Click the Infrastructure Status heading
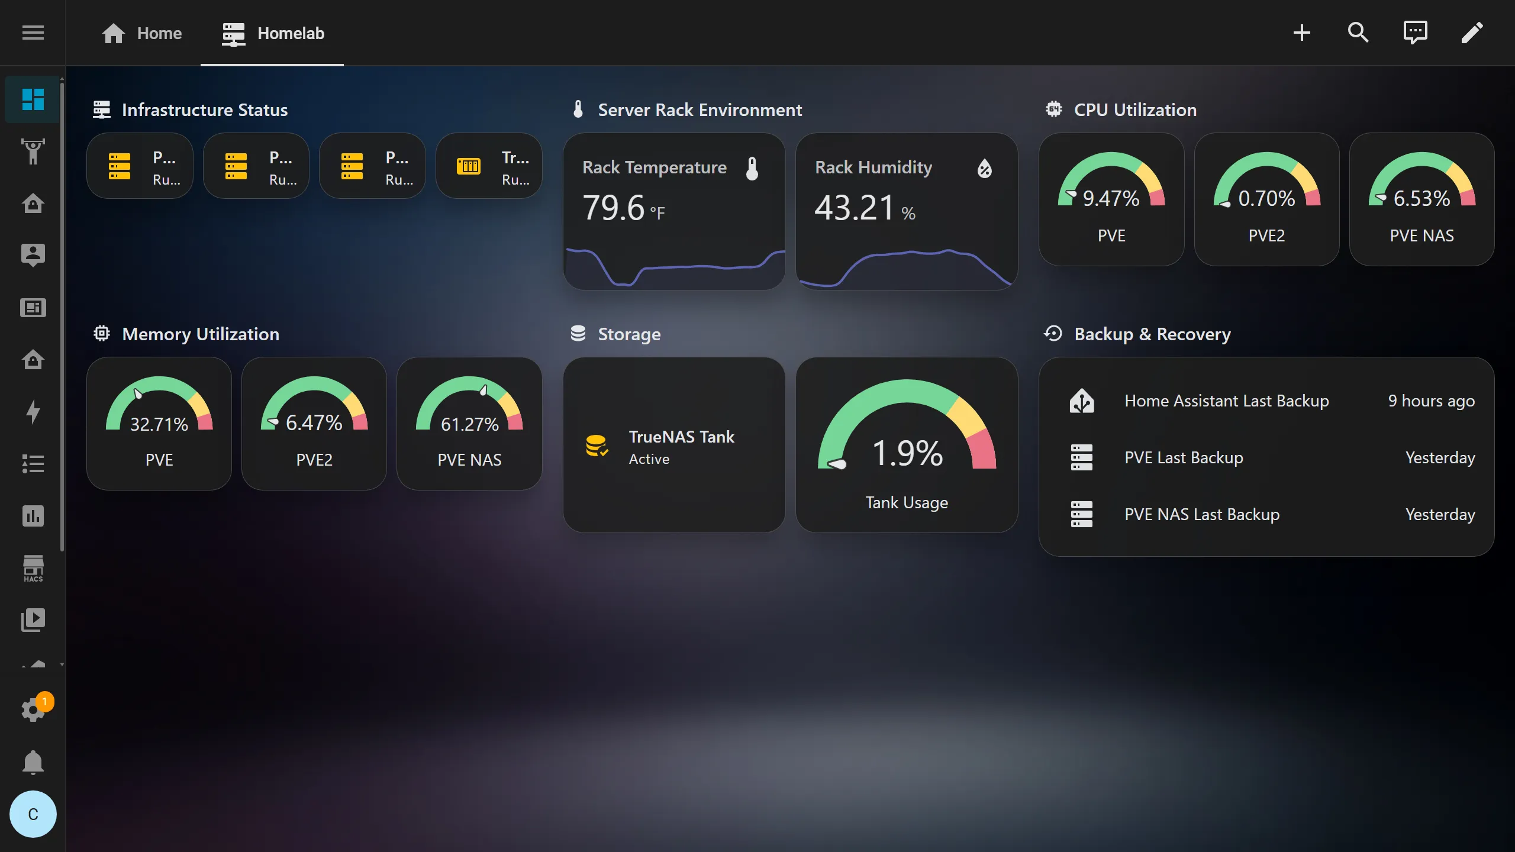 [x=205, y=110]
